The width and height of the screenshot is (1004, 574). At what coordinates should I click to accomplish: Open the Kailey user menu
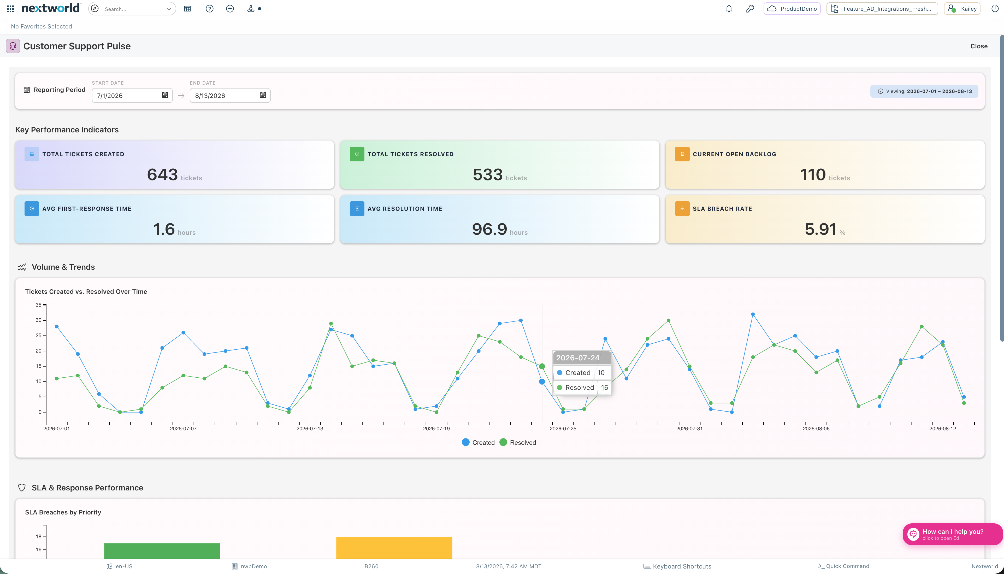962,9
